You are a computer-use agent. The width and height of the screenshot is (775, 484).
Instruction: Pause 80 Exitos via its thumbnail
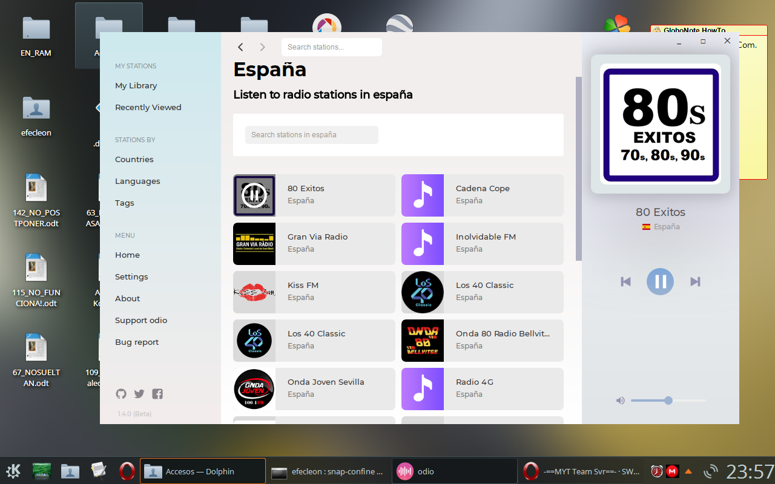coord(254,195)
